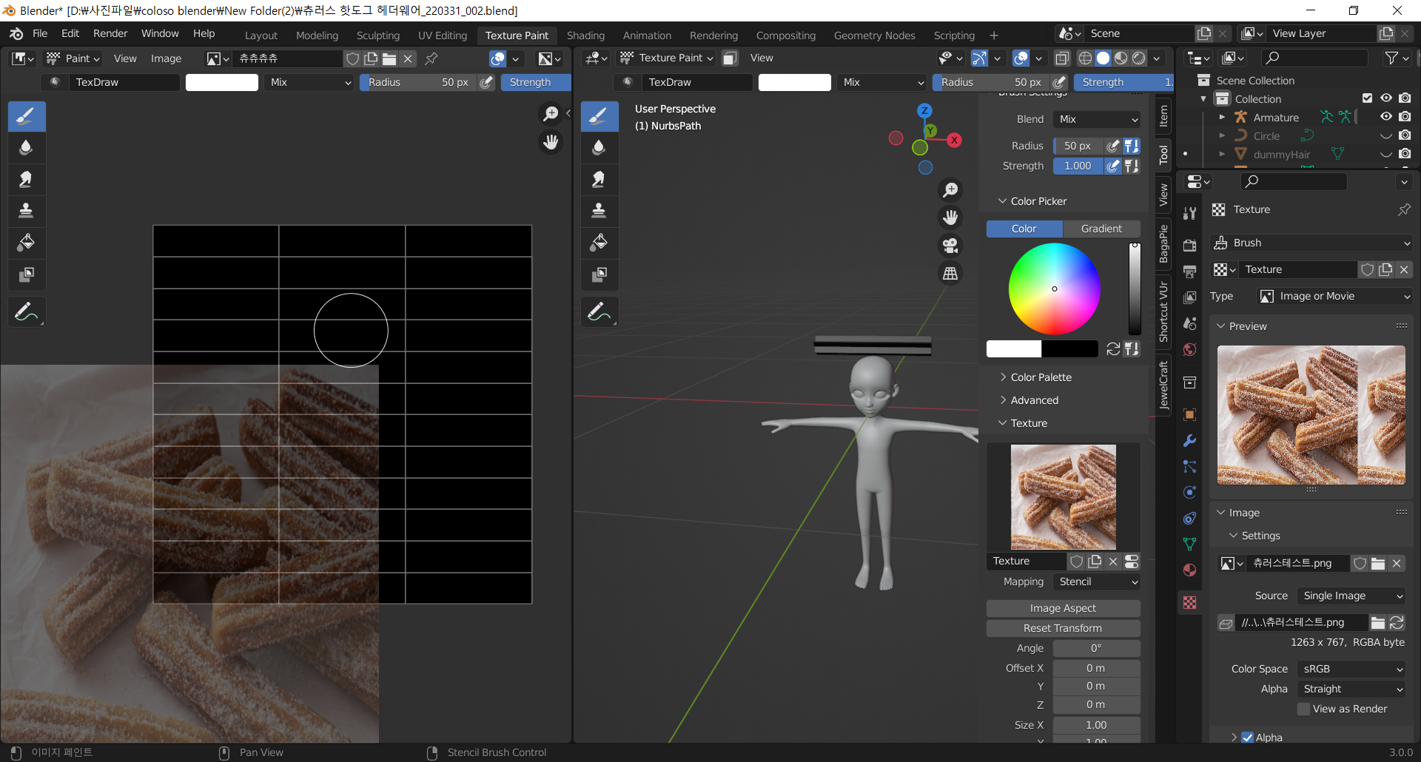Open the Alpha Straight dropdown
The height and width of the screenshot is (762, 1421).
coord(1351,689)
